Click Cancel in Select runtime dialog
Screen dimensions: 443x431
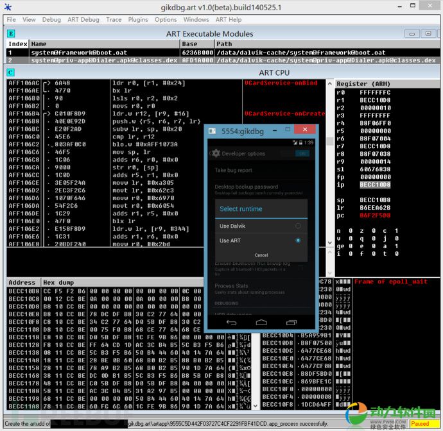click(261, 255)
